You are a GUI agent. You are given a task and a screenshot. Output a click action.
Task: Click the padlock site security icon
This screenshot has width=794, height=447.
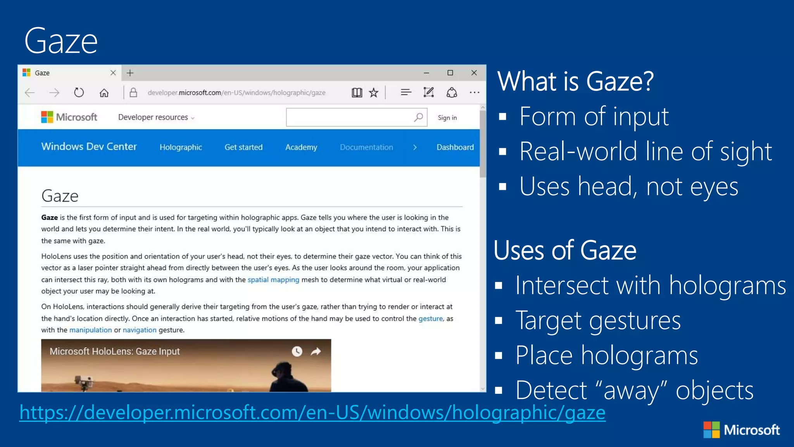pos(133,92)
